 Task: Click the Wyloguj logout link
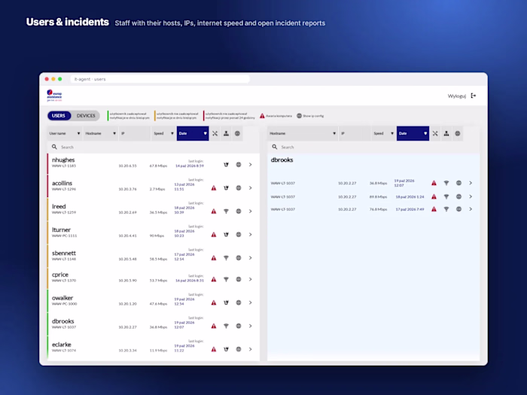[457, 96]
